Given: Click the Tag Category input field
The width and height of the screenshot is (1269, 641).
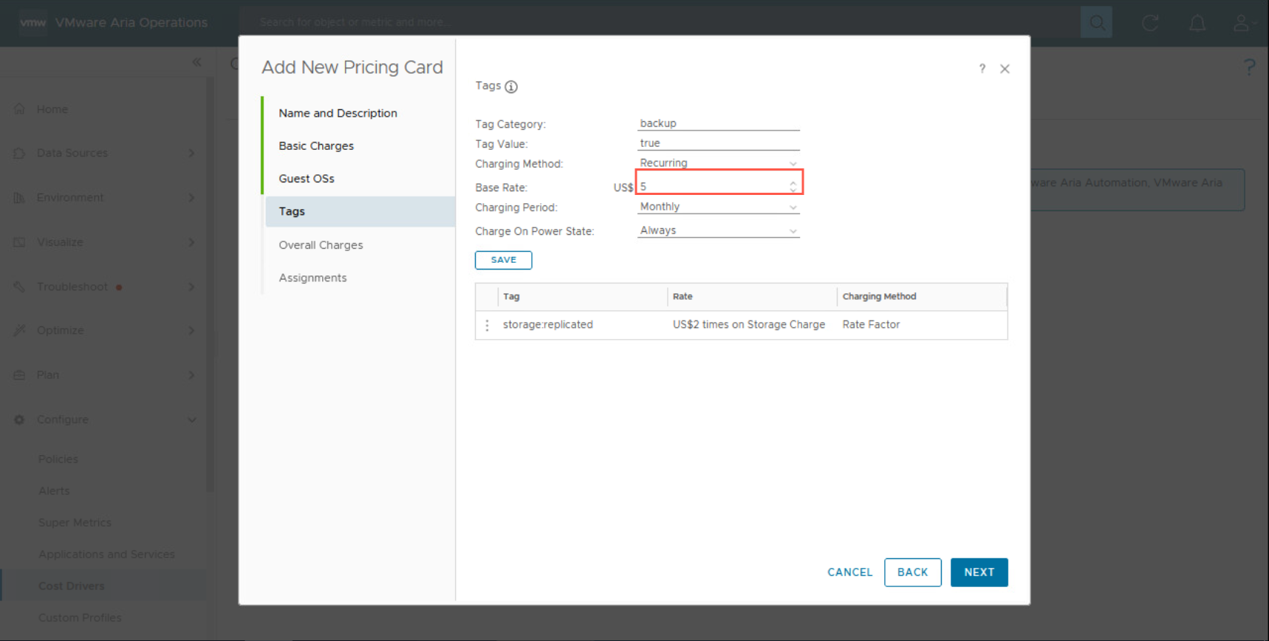Looking at the screenshot, I should [x=718, y=123].
